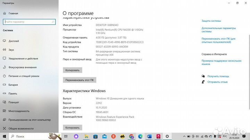Open the Mail app from the taskbar

coord(105,136)
